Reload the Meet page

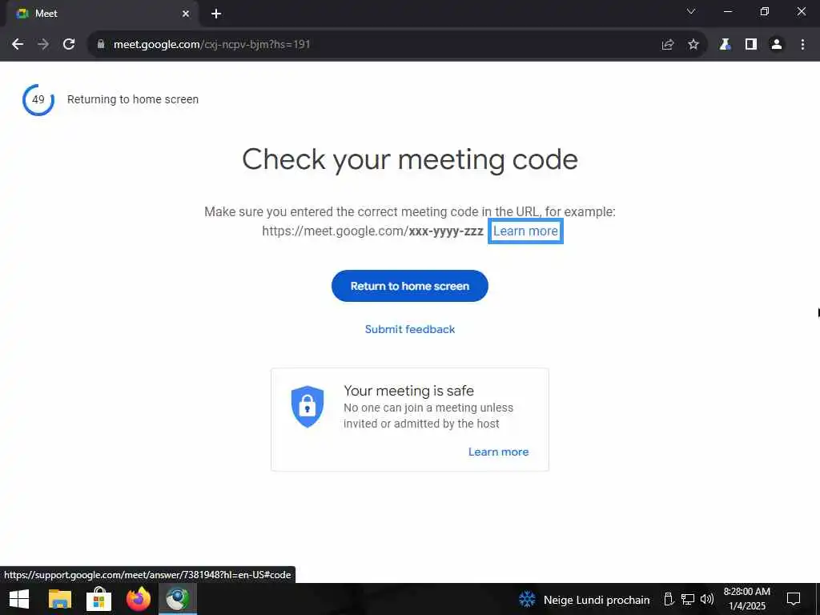click(x=69, y=45)
